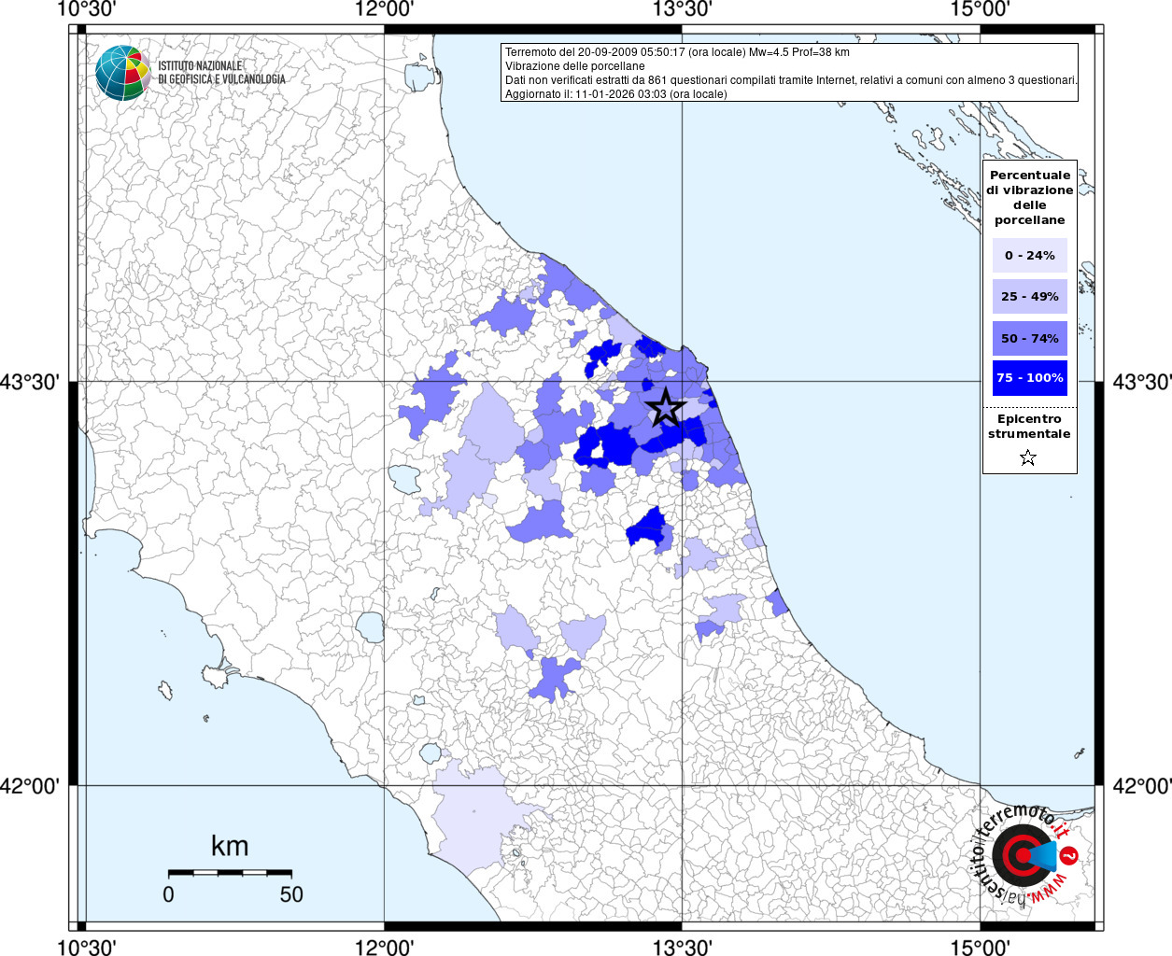Image resolution: width=1172 pixels, height=956 pixels.
Task: Click the km scale bar
Action: (230, 872)
